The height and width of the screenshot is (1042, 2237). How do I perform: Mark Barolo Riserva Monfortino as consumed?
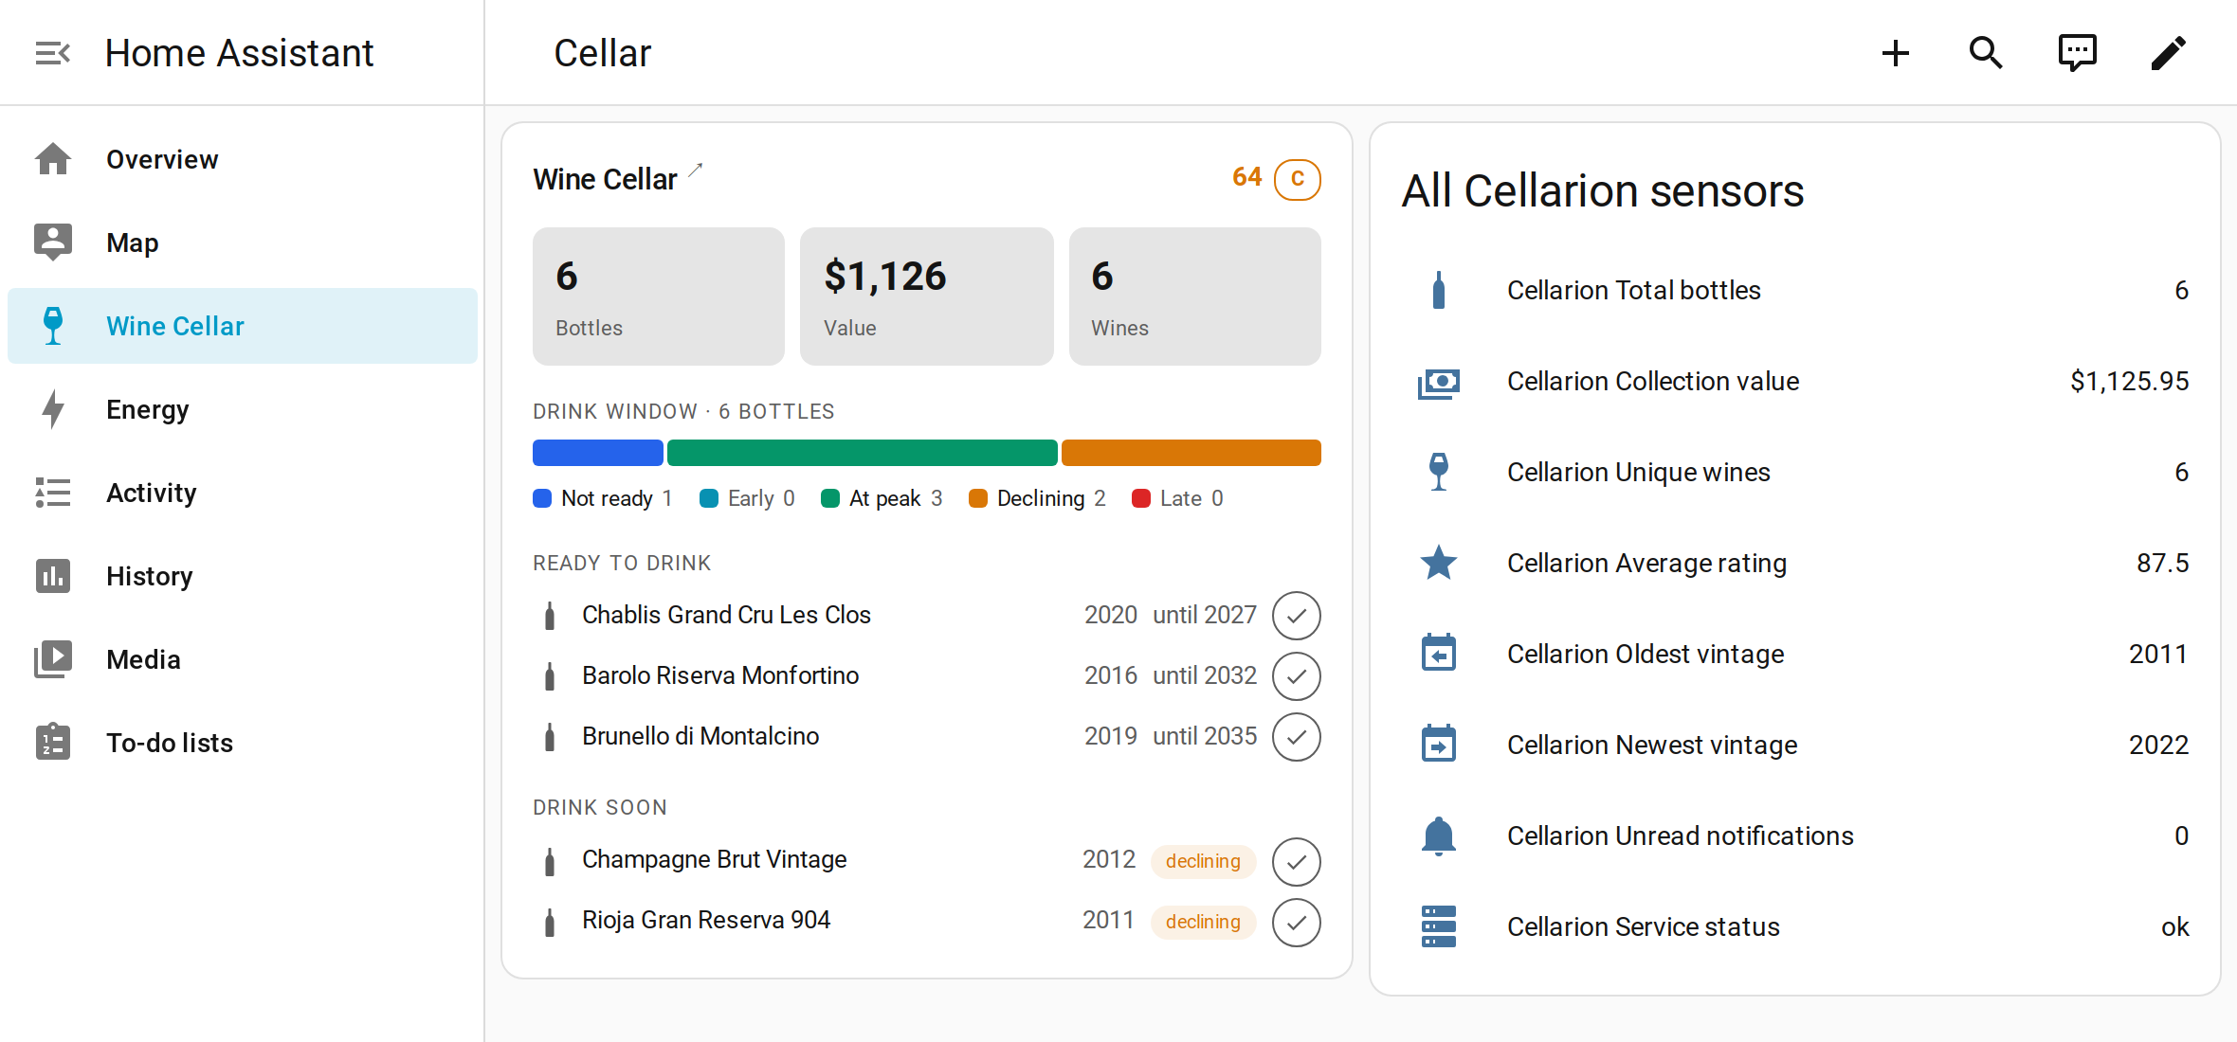point(1297,676)
